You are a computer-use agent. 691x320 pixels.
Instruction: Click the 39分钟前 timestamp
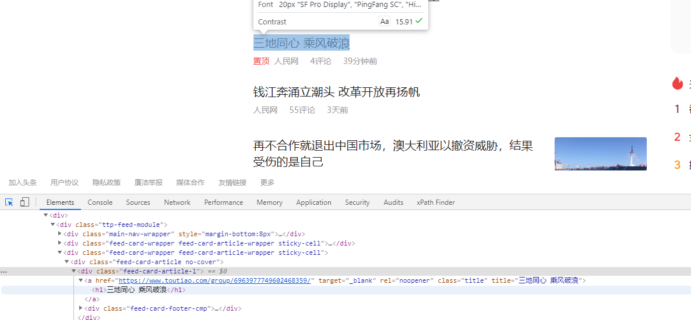coord(360,61)
